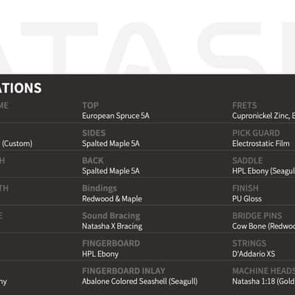Select the D'Addario XS strings value
This screenshot has width=295, height=295.
click(x=254, y=254)
